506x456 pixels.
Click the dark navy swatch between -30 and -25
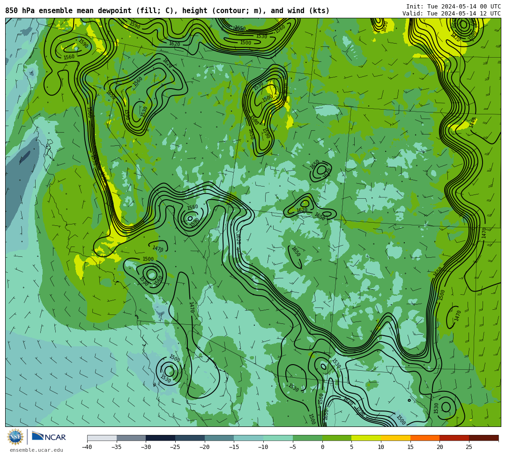(x=161, y=438)
